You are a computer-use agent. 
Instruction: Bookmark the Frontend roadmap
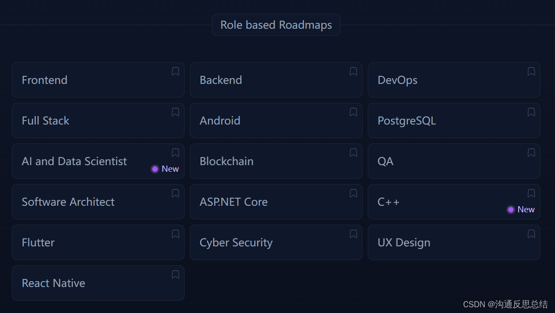(x=175, y=72)
